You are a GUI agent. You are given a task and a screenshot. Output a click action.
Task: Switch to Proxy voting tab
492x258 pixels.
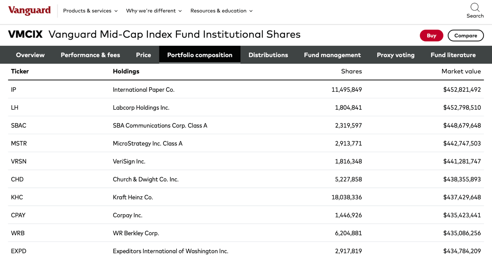pyautogui.click(x=395, y=55)
